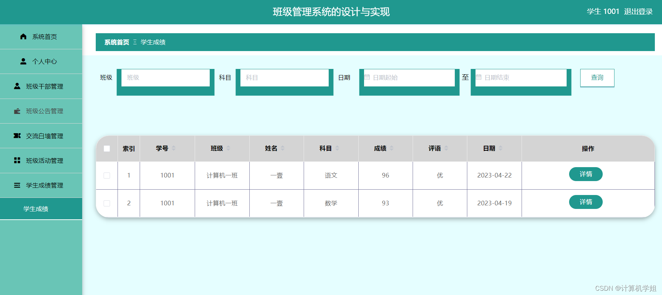Sort the table by 成绩 column
This screenshot has height=295, width=662.
tap(392, 148)
